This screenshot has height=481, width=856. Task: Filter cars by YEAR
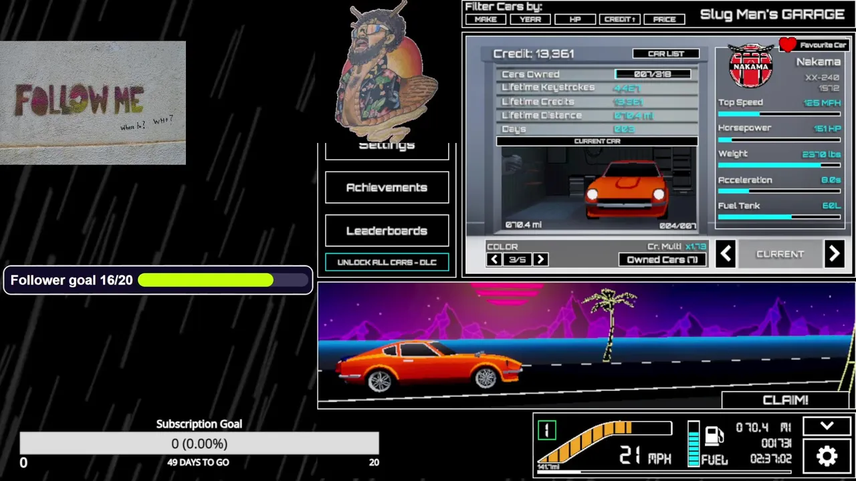[530, 19]
